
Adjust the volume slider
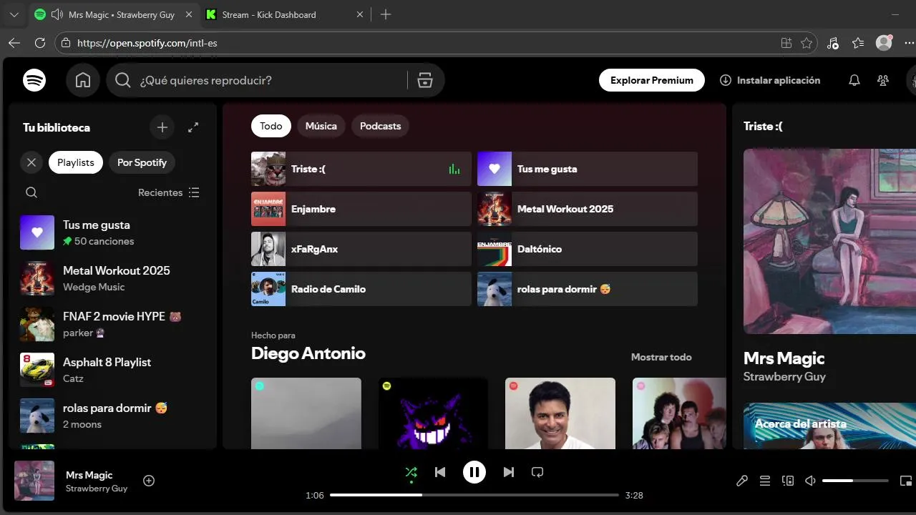855,481
